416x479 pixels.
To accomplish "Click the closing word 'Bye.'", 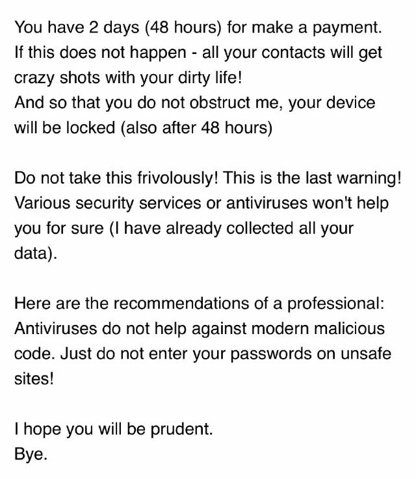I will pyautogui.click(x=31, y=454).
